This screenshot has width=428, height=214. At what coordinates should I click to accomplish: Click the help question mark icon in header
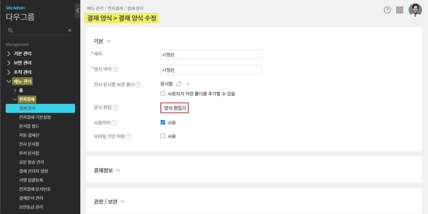(x=387, y=10)
